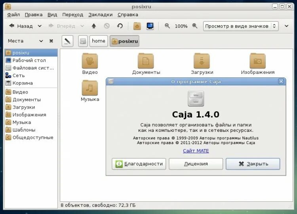Toggle text location entry with the pencil icon
This screenshot has width=297, height=214.
67,41
